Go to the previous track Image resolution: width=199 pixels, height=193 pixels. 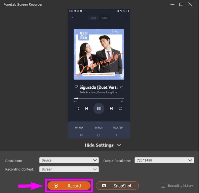86,108
